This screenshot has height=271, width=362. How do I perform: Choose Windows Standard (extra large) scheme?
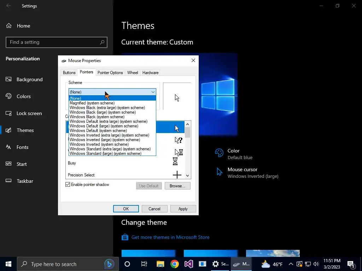pyautogui.click(x=112, y=149)
